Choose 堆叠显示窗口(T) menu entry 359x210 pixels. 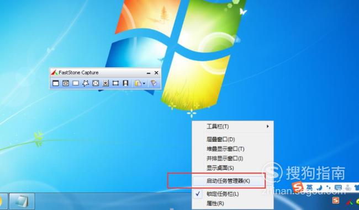[233, 149]
